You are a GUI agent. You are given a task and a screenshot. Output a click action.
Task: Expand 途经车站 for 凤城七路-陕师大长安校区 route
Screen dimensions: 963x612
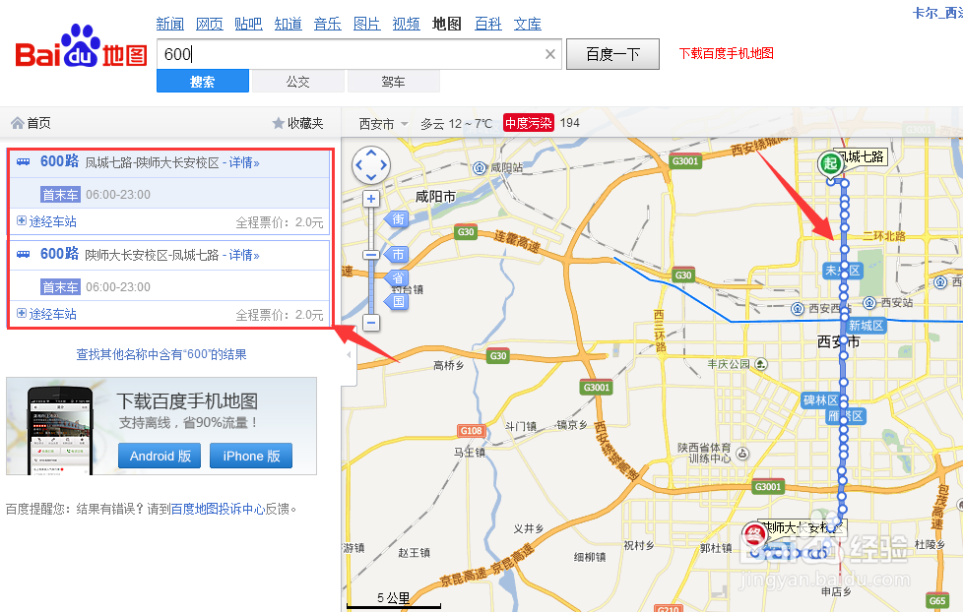[x=46, y=221]
